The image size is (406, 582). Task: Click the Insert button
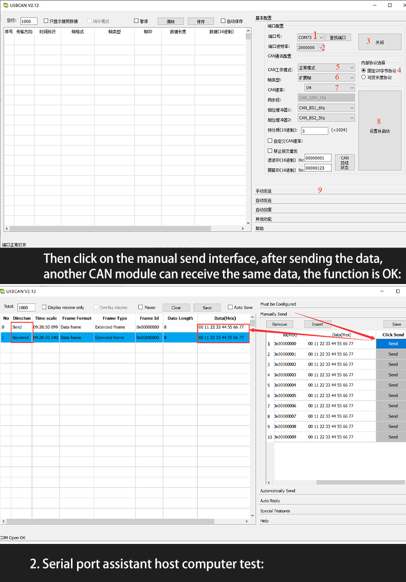coord(318,324)
